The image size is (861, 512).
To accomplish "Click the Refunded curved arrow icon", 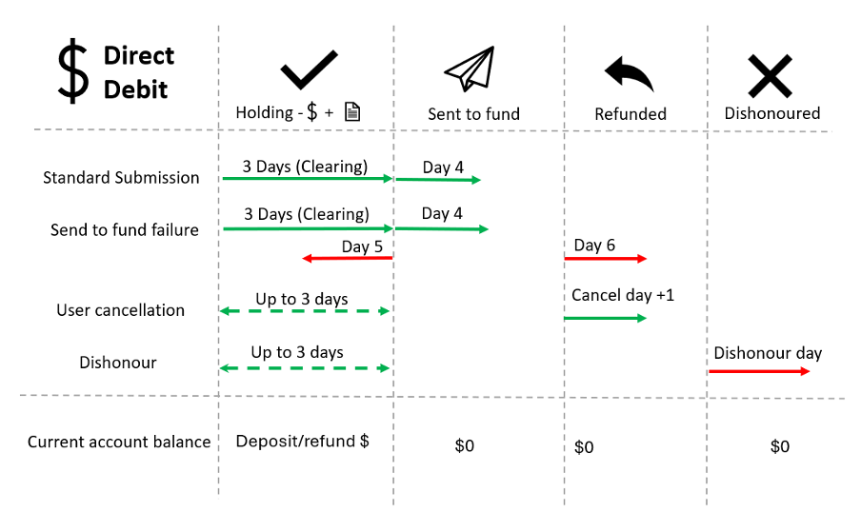I will coord(630,73).
